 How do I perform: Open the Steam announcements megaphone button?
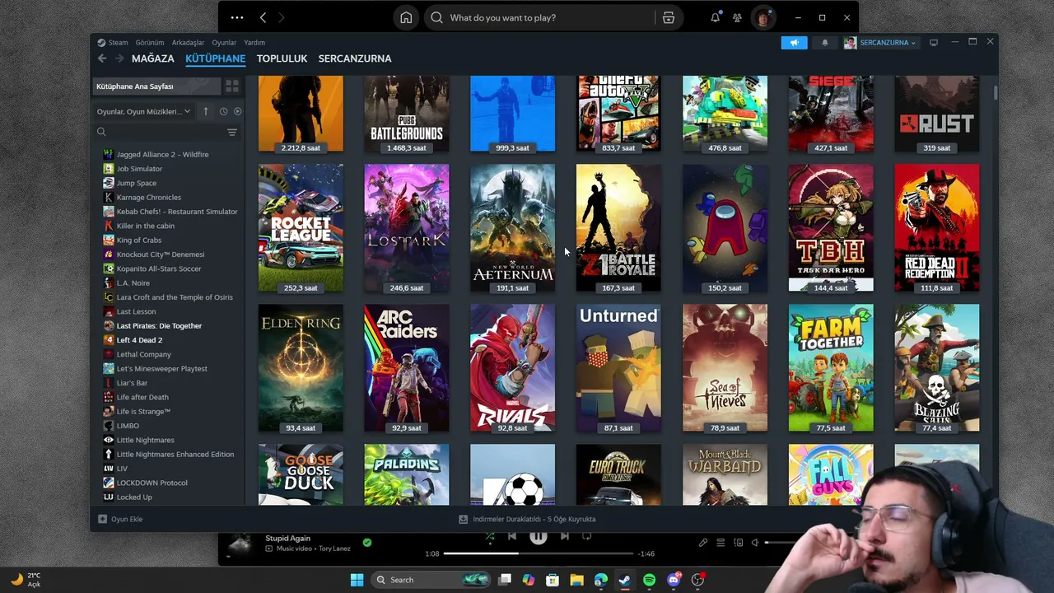(795, 43)
